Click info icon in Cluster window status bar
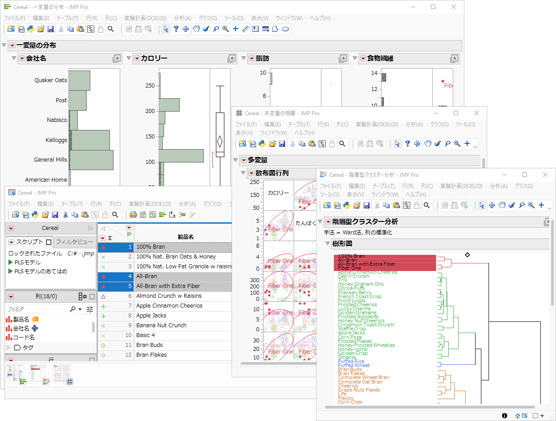 (505, 416)
